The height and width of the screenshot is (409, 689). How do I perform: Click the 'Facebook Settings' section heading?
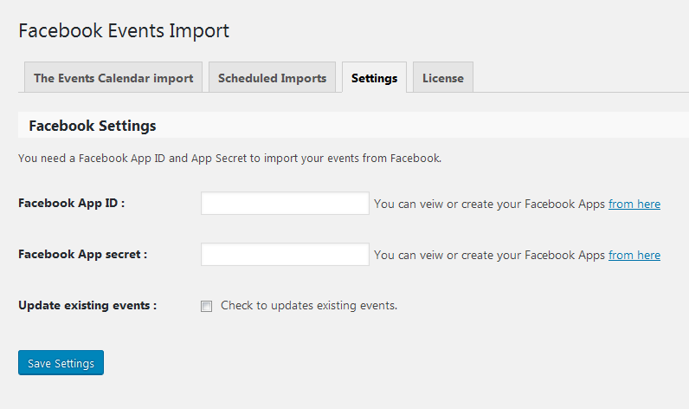pos(93,126)
